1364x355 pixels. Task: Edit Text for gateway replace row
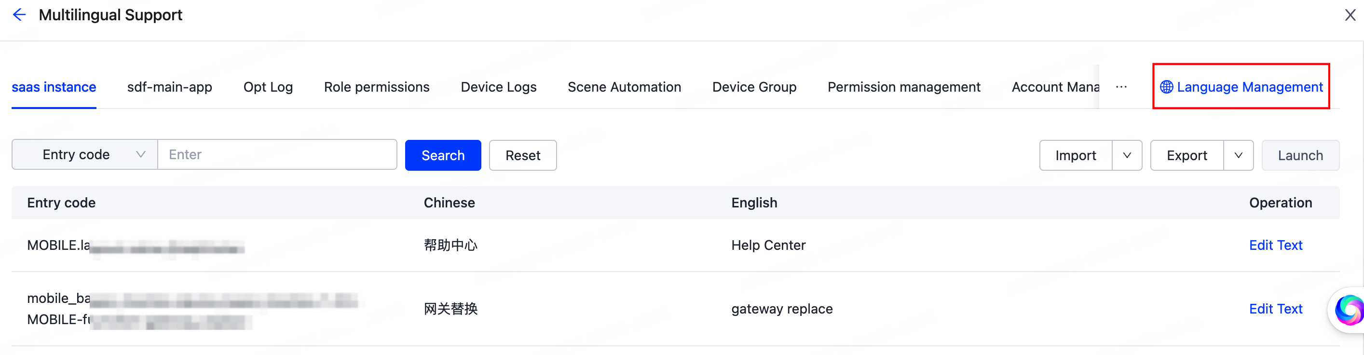pos(1276,309)
